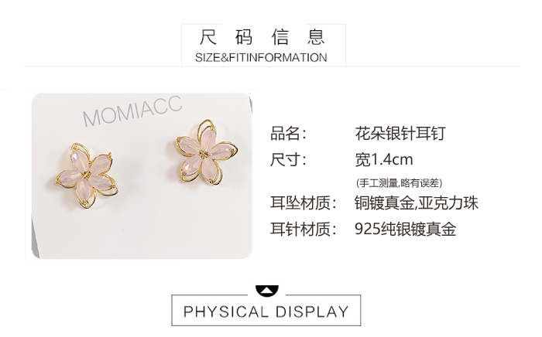Click the right pink flower earring
Screen dimensions: 542x337
click(207, 153)
